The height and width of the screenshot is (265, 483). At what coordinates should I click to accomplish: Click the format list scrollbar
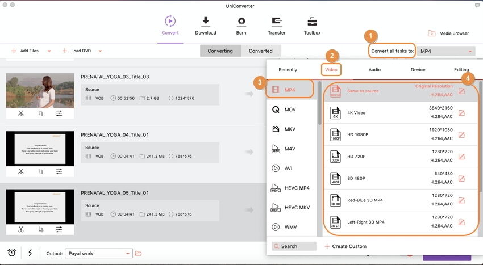click(x=319, y=103)
